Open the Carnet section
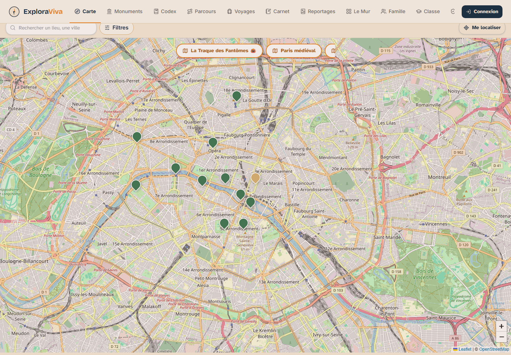 (x=278, y=11)
